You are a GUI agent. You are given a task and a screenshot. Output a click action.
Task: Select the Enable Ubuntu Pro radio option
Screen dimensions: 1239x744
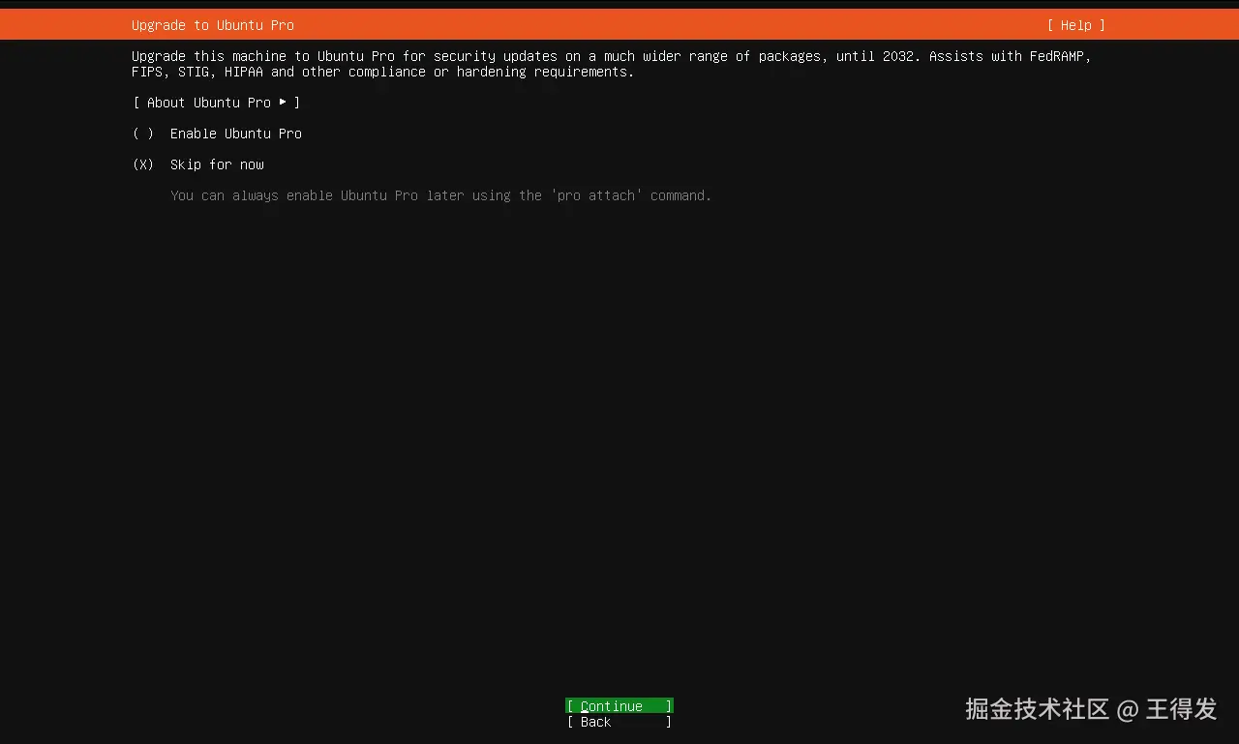tap(217, 134)
